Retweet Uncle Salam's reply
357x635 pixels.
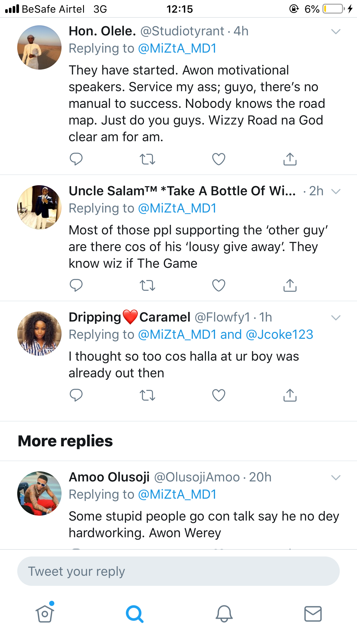click(x=147, y=285)
